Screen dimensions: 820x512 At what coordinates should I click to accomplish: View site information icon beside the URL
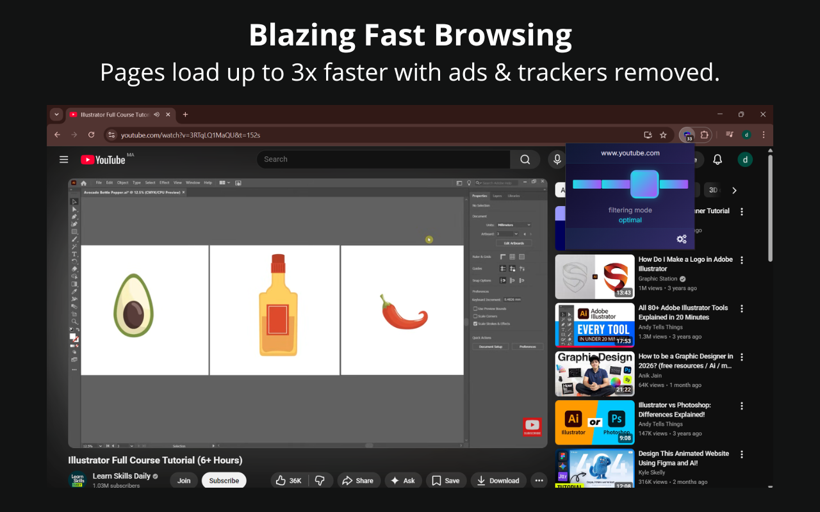click(x=111, y=135)
